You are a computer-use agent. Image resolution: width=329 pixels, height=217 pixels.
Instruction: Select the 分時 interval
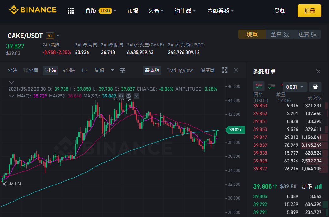coord(12,70)
